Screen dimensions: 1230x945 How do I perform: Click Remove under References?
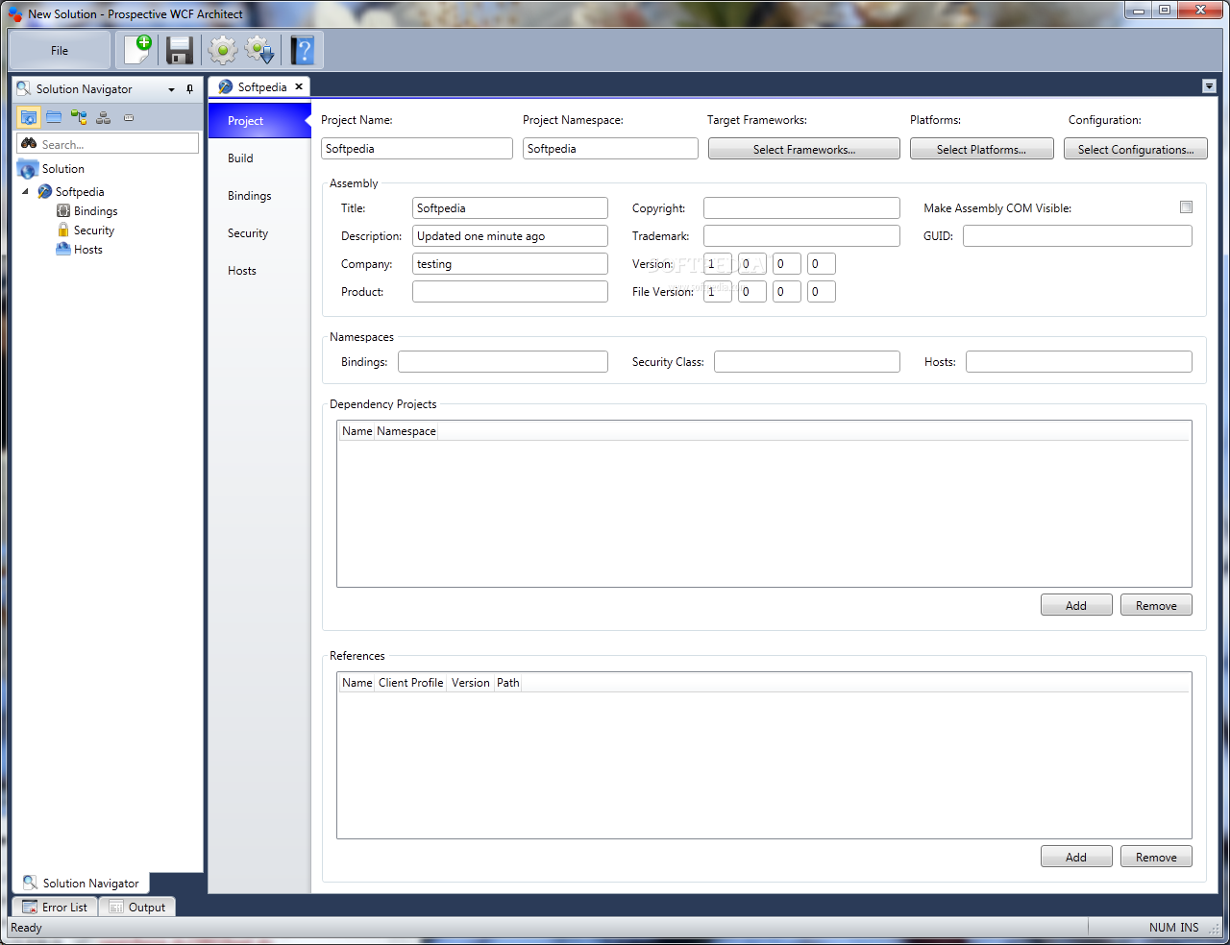(x=1156, y=857)
